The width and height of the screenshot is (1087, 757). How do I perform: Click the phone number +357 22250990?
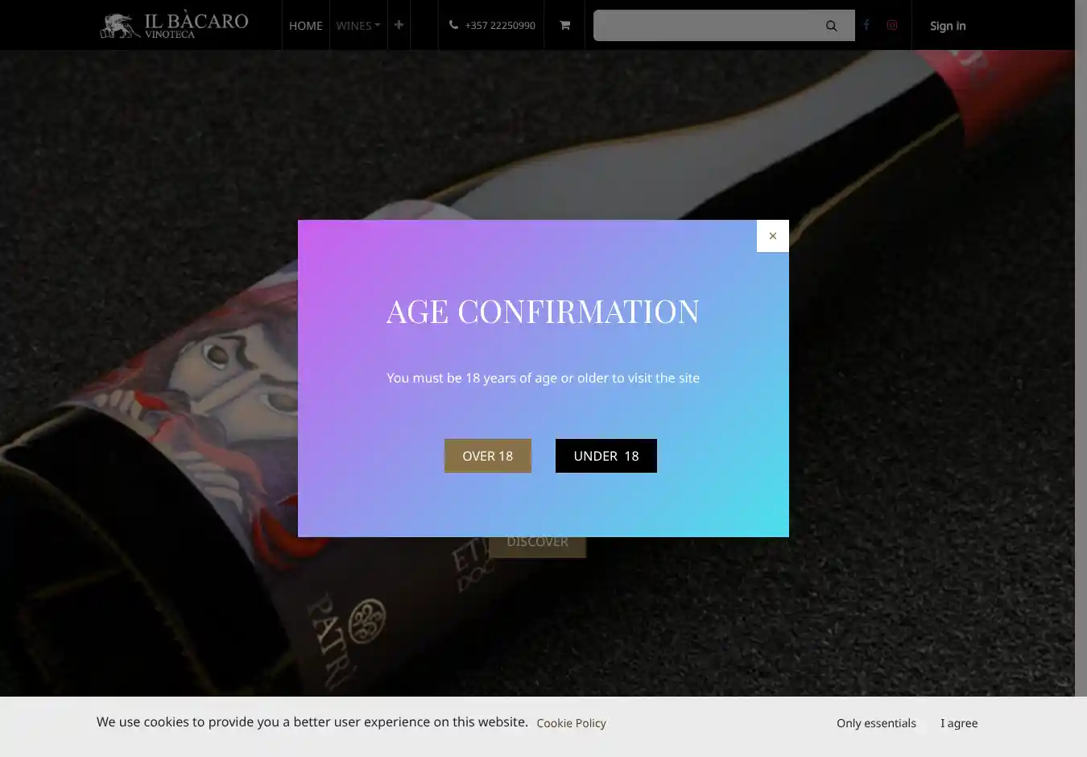[x=500, y=26]
